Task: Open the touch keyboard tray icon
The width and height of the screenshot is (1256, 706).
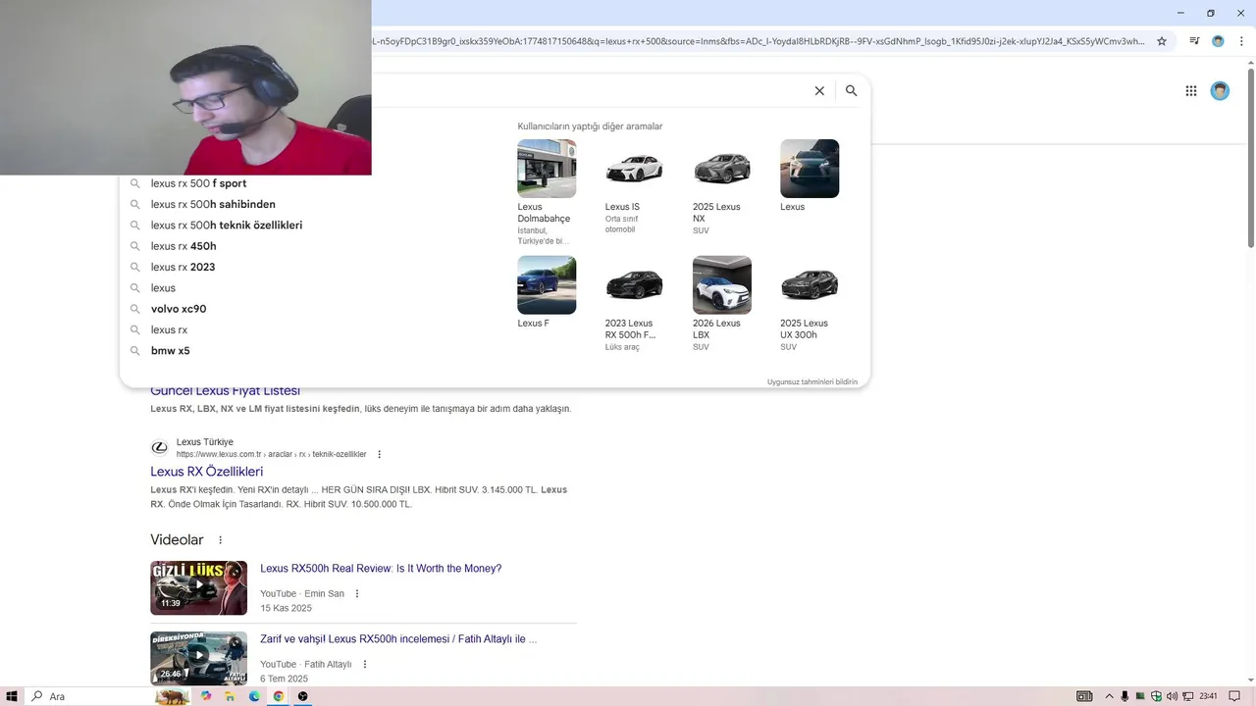Action: [1084, 696]
